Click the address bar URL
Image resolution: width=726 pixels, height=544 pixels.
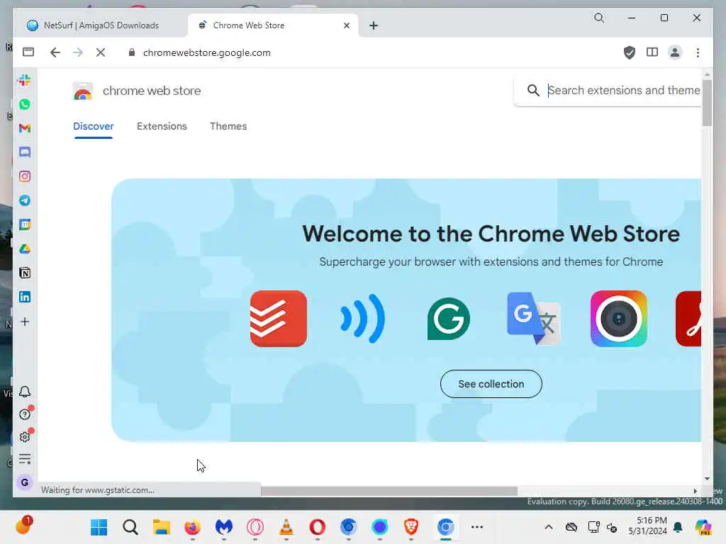(x=206, y=52)
